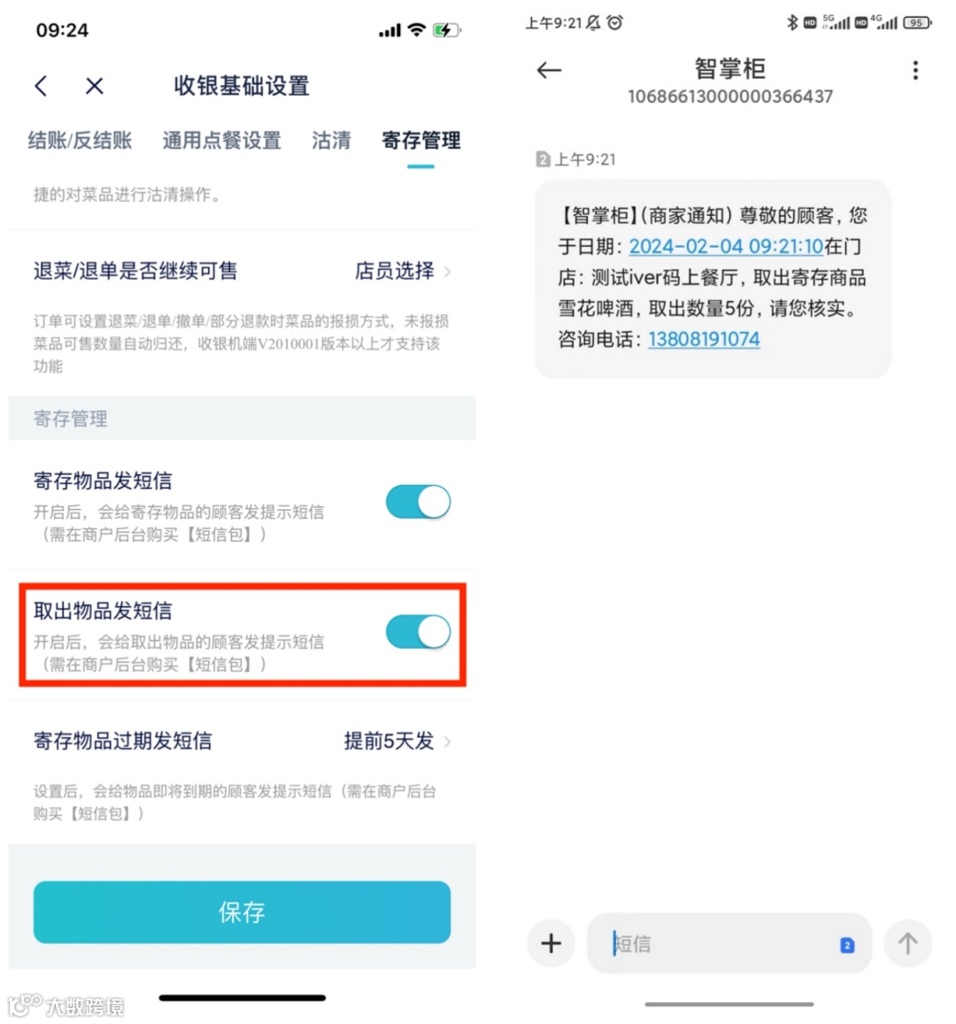This screenshot has width=956, height=1024.
Task: Tap the 保存 button
Action: click(243, 912)
